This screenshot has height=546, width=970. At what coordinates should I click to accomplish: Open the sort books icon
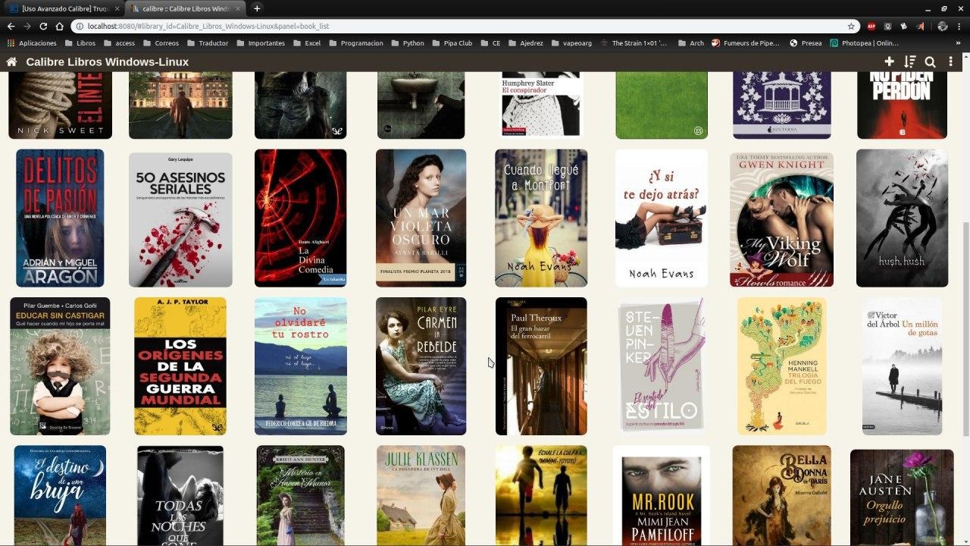point(909,62)
